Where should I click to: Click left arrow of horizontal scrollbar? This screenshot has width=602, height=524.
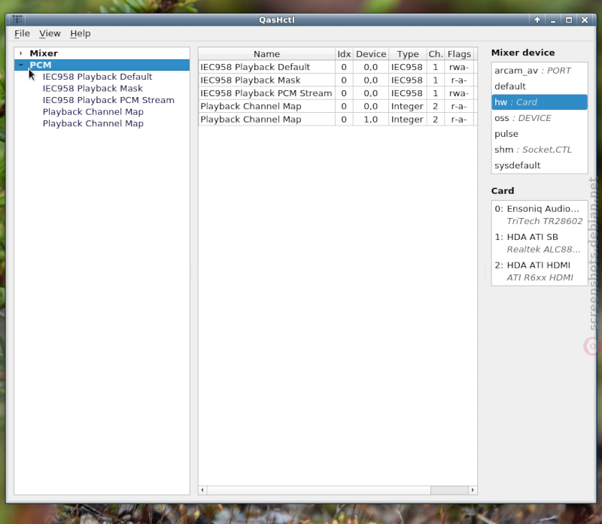coord(202,490)
